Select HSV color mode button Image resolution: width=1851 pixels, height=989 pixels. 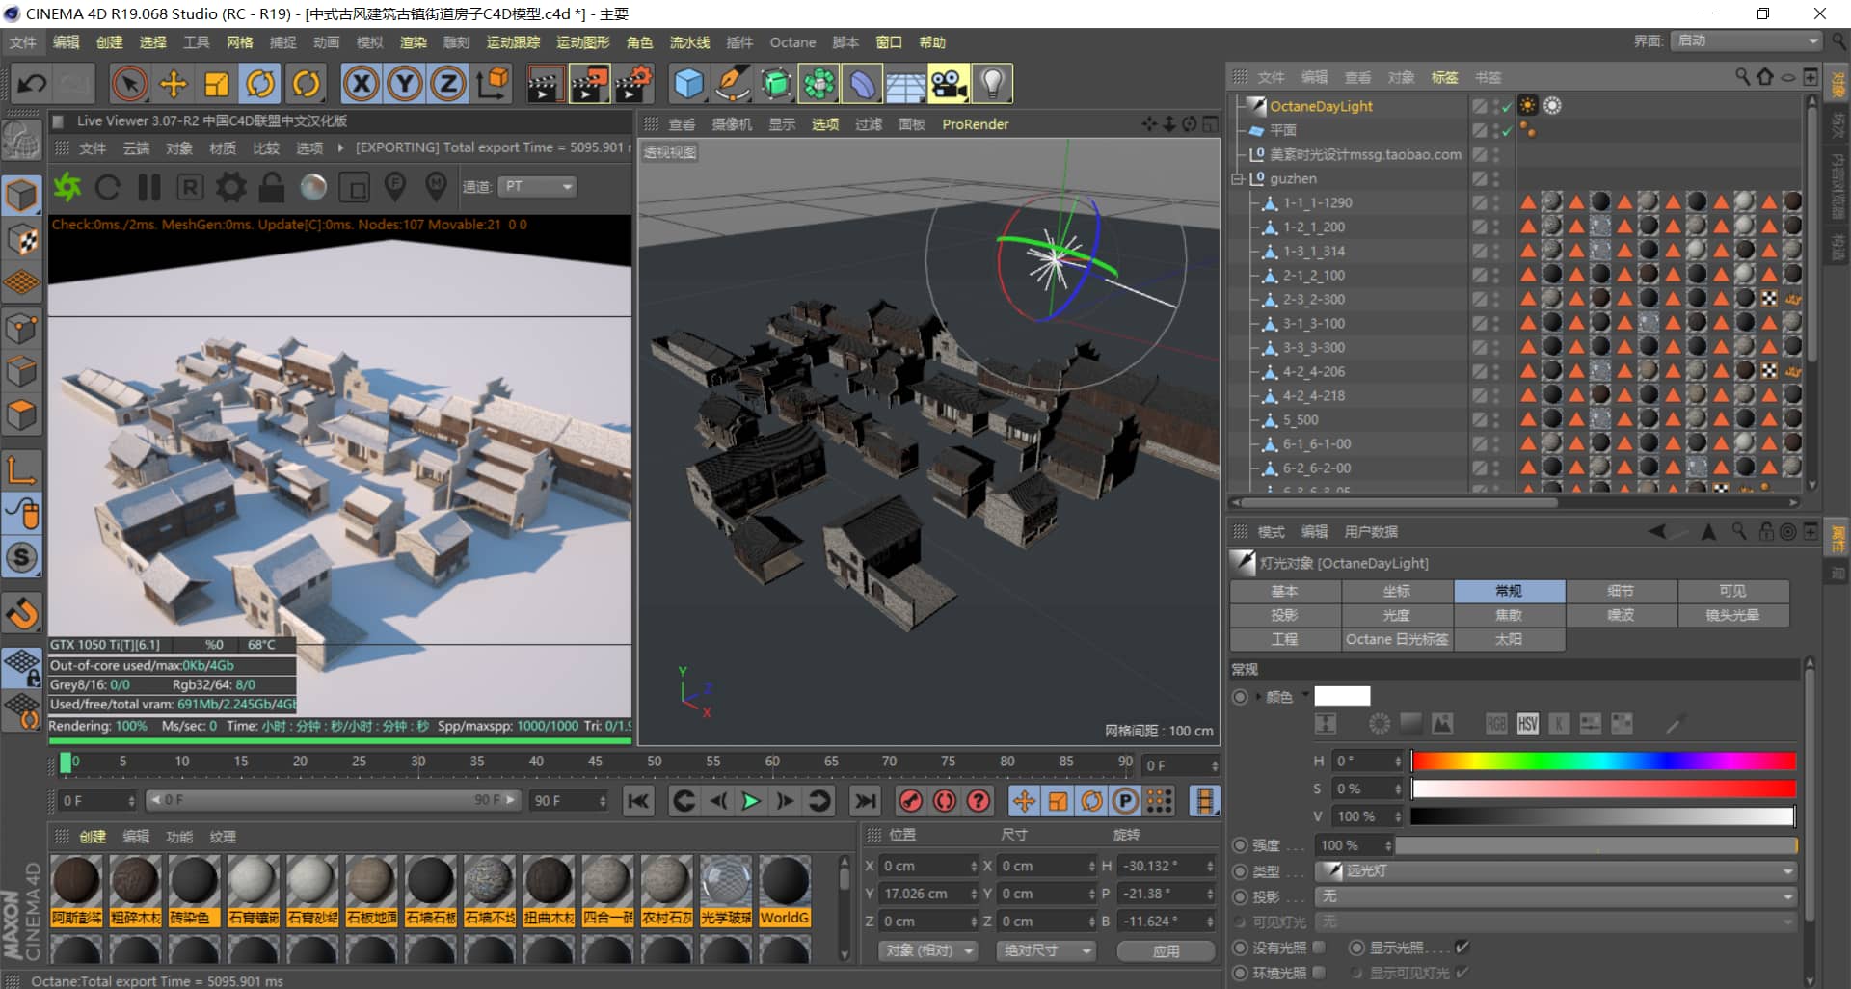[1527, 724]
